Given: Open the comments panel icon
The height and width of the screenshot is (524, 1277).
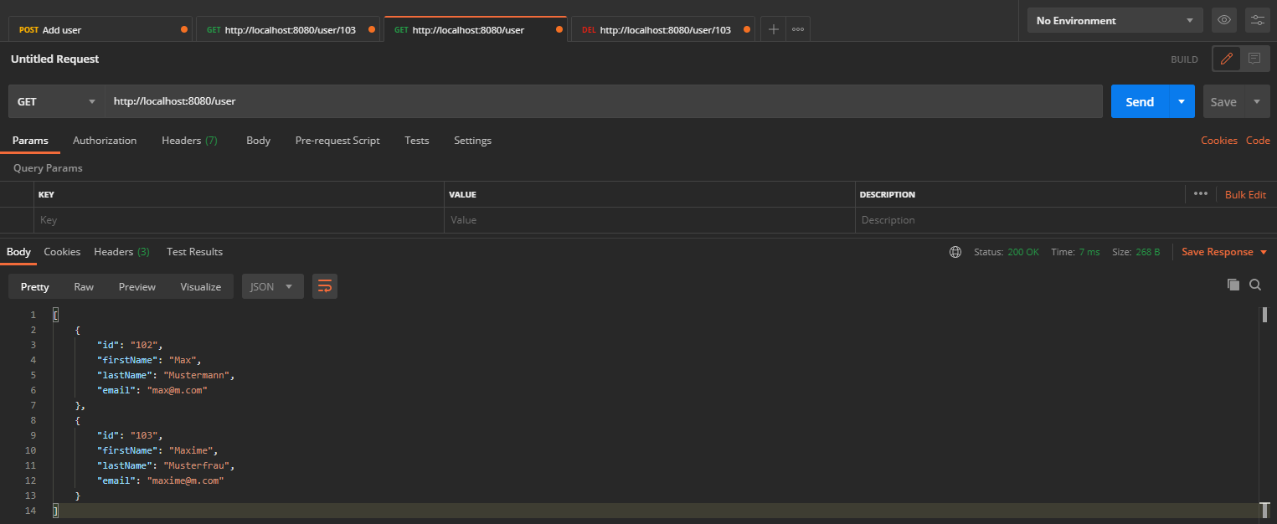Looking at the screenshot, I should 1254,59.
